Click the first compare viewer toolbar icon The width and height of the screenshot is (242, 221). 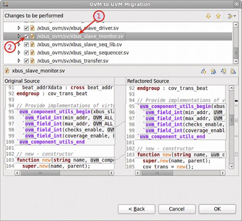tap(204, 71)
